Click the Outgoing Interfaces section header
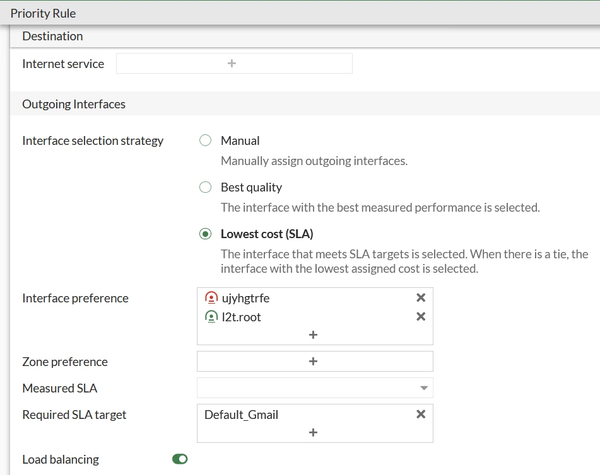 pos(74,104)
